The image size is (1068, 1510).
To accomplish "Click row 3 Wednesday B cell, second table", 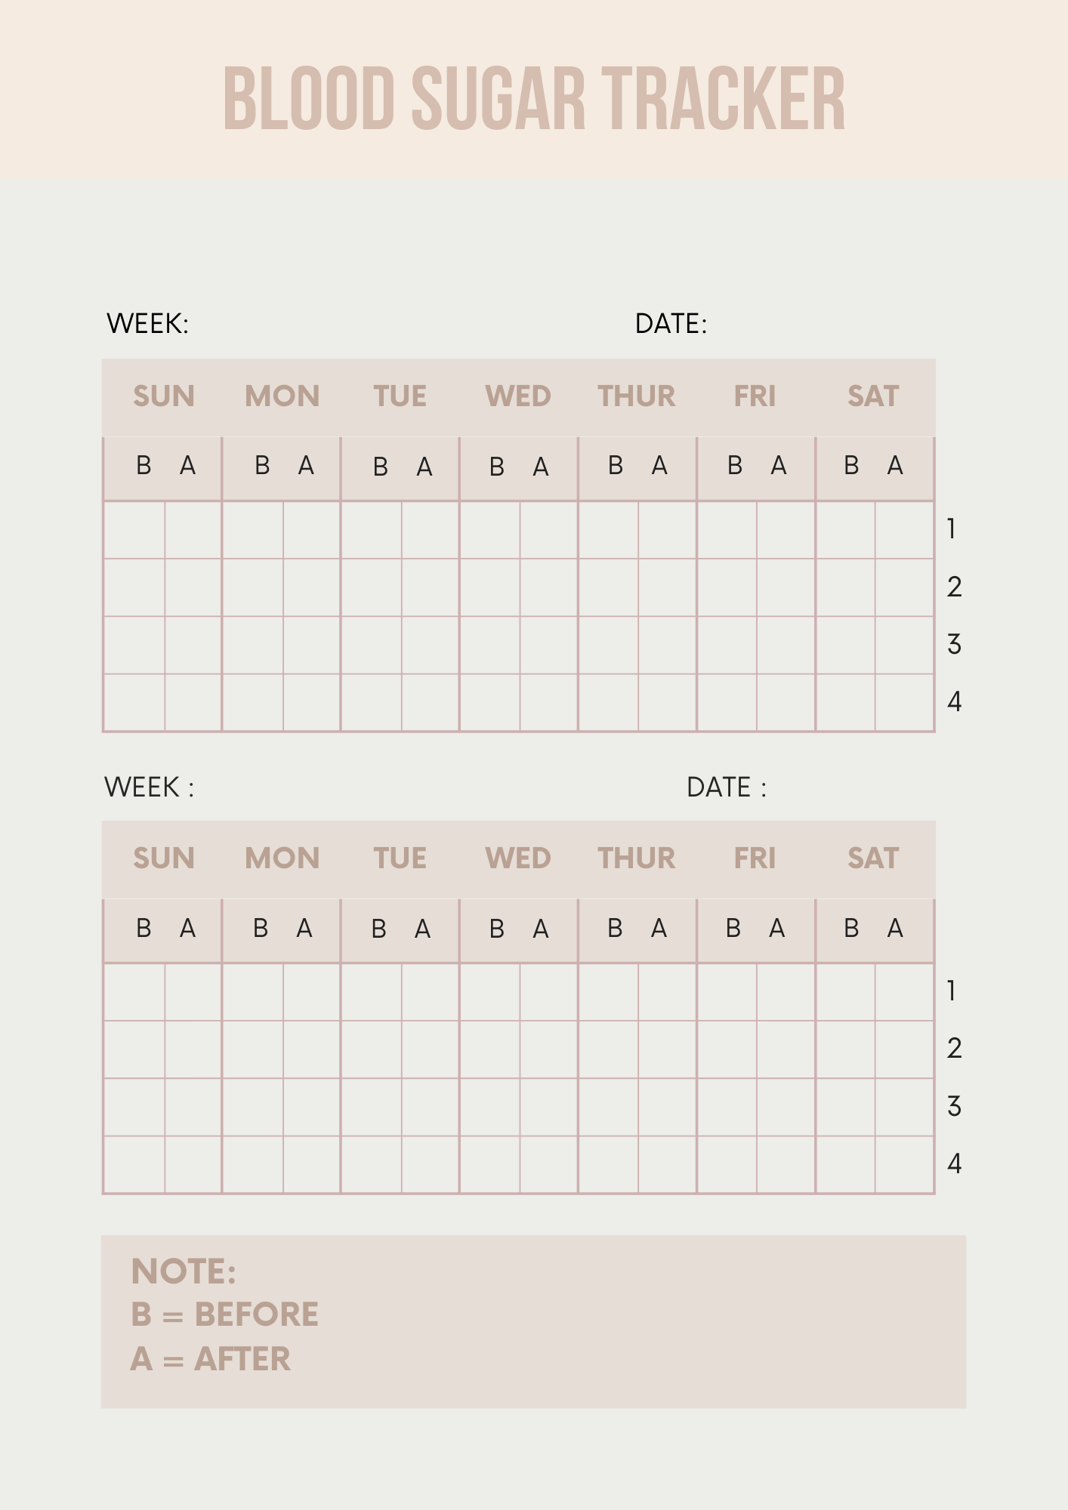I will (489, 1107).
